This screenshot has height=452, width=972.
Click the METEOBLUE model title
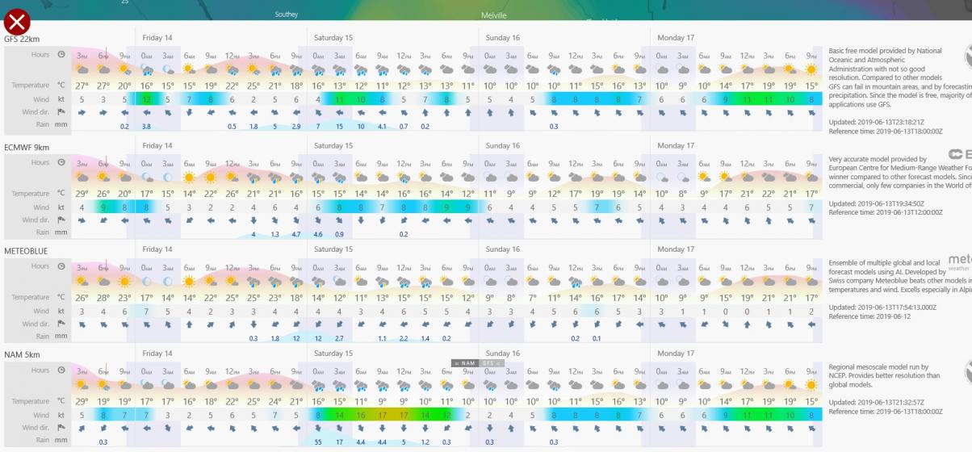coord(26,251)
